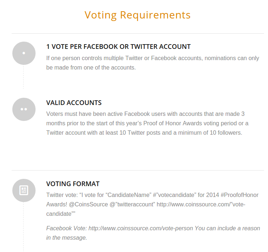Click the dashed connector below document icon

click(x=24, y=227)
